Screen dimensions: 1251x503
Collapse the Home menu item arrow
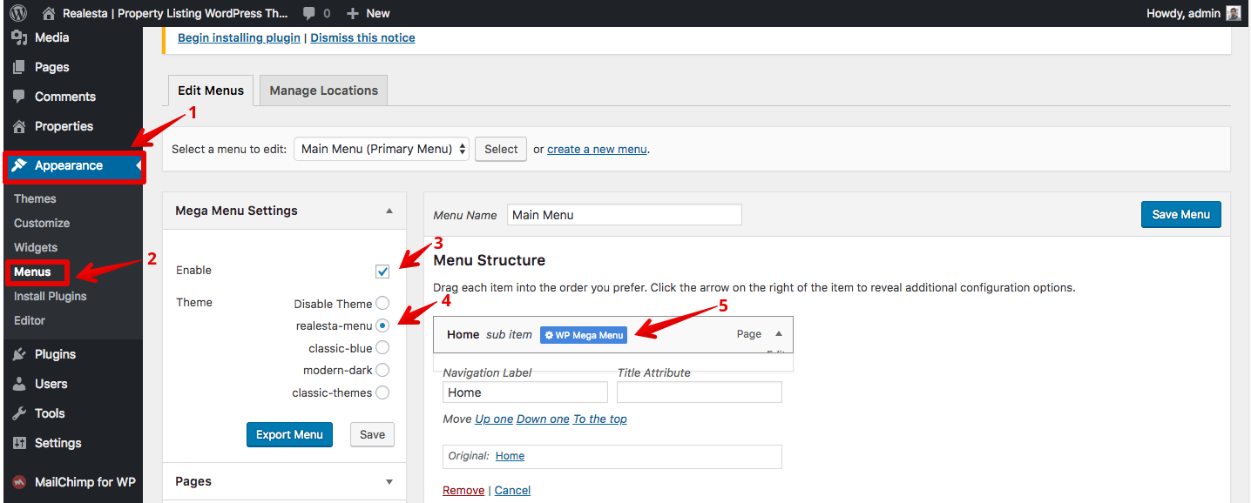[x=779, y=333]
